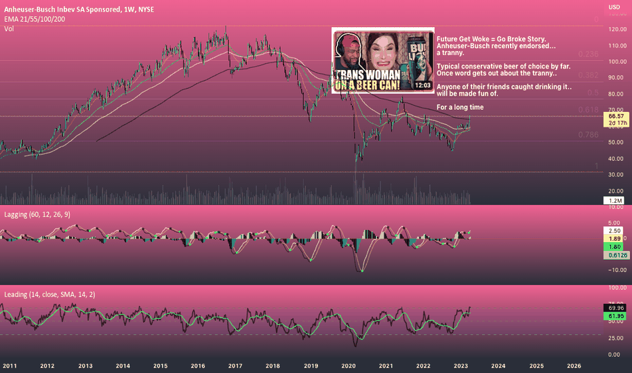Click the 0.5 Fibonacci level label
This screenshot has height=373, width=632.
[x=593, y=92]
